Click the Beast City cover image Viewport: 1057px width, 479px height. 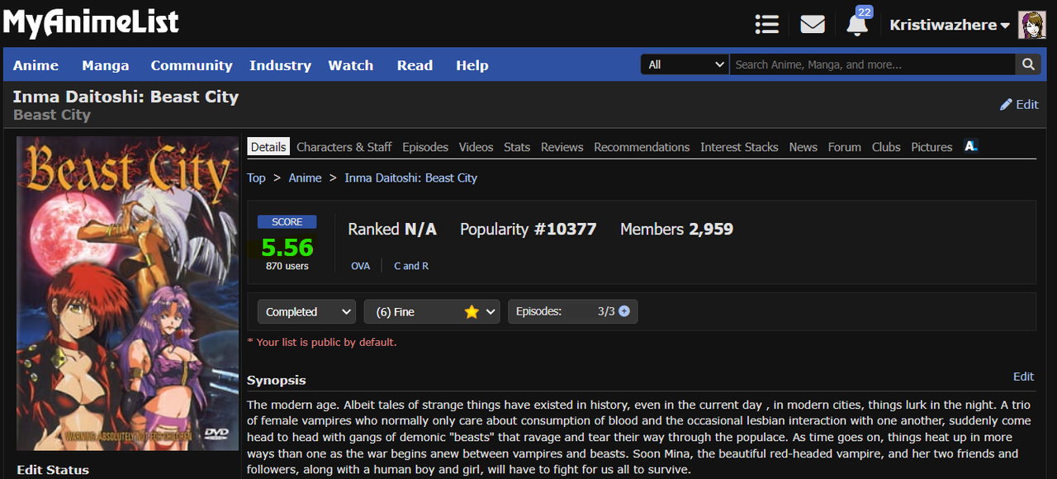[x=127, y=293]
